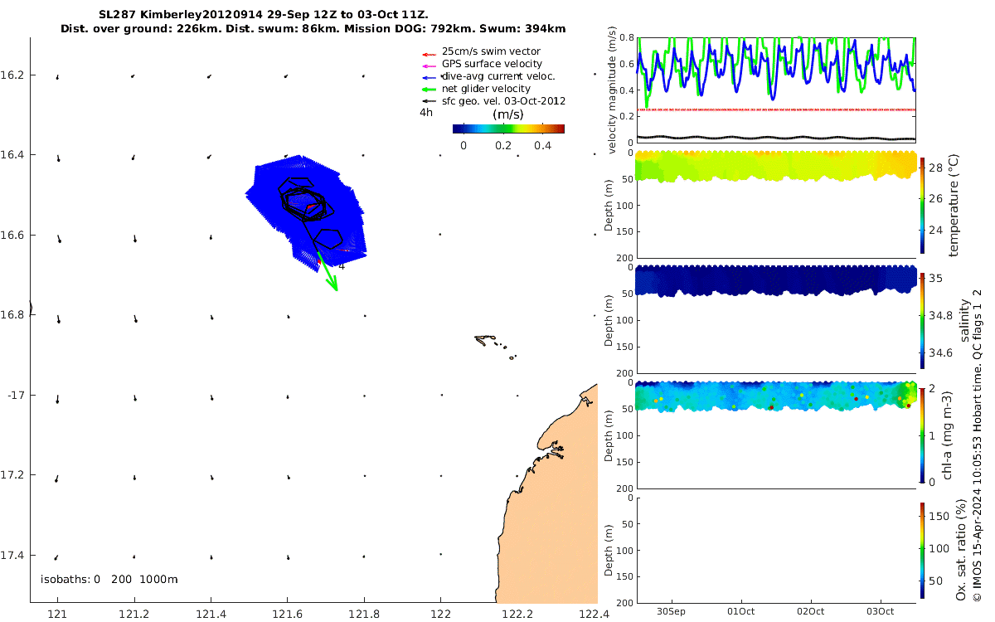
Task: Click the empty oxygen saturation plot area
Action: [x=776, y=549]
